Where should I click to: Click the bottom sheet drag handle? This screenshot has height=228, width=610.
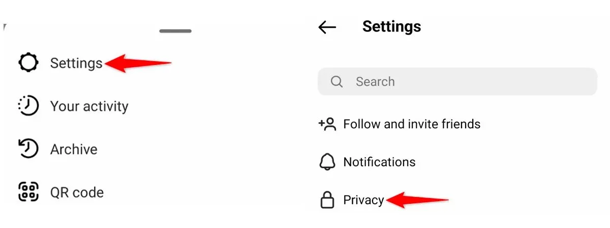point(175,31)
